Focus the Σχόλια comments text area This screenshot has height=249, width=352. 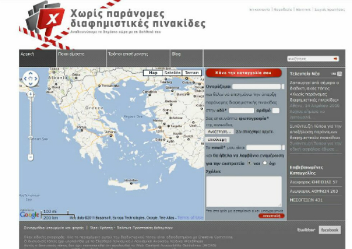244,191
